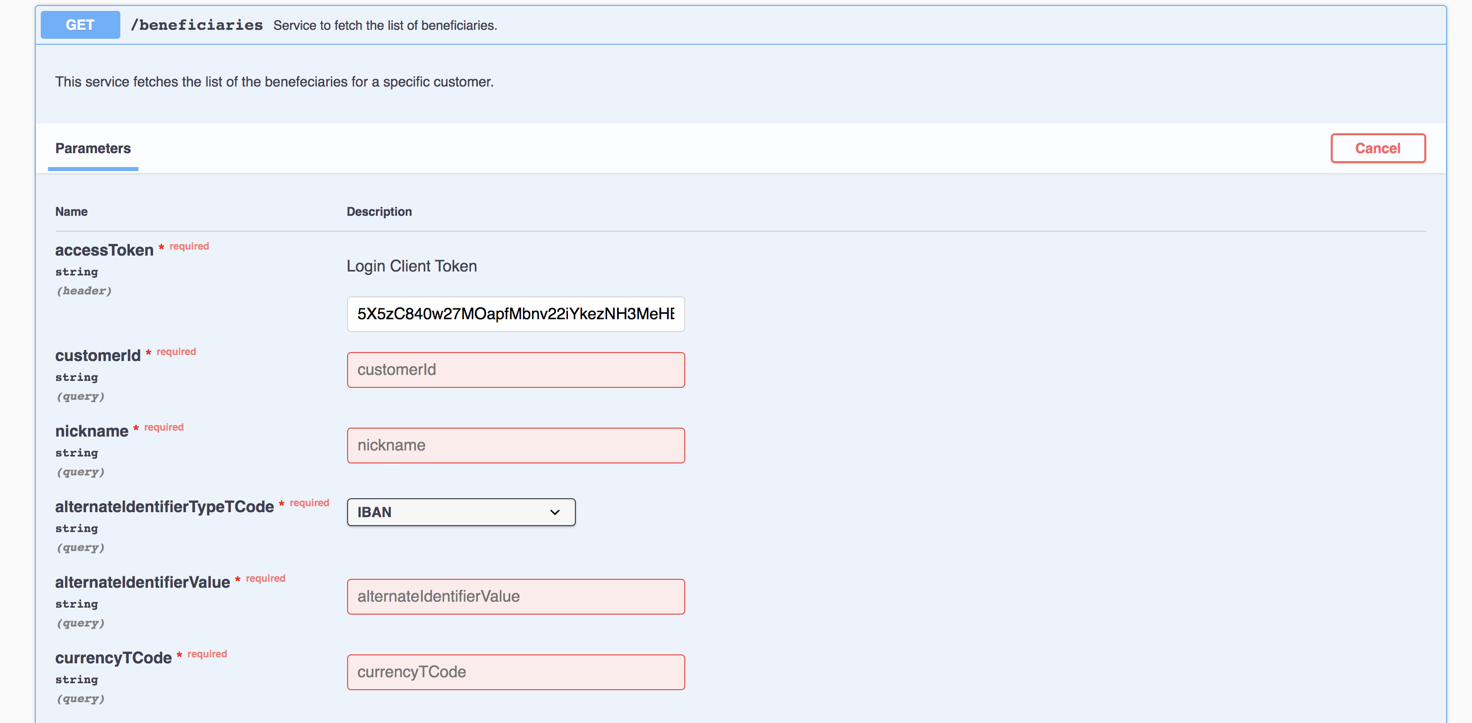Viewport: 1472px width, 723px height.
Task: Click the Cancel button
Action: [x=1378, y=148]
